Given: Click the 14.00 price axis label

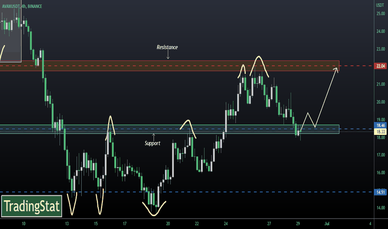Looking at the screenshot, I should point(381,208).
